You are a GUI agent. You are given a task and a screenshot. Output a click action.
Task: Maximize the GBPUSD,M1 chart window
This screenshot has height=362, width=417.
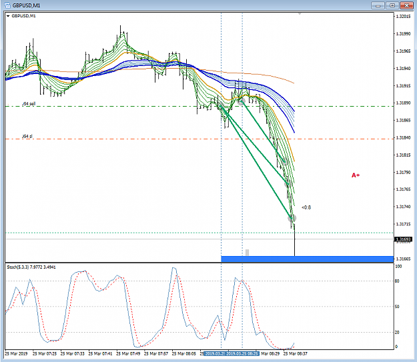pos(392,5)
